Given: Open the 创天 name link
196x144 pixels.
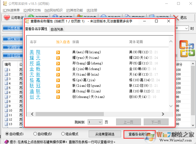Looking at the screenshot, I should click(x=35, y=97).
